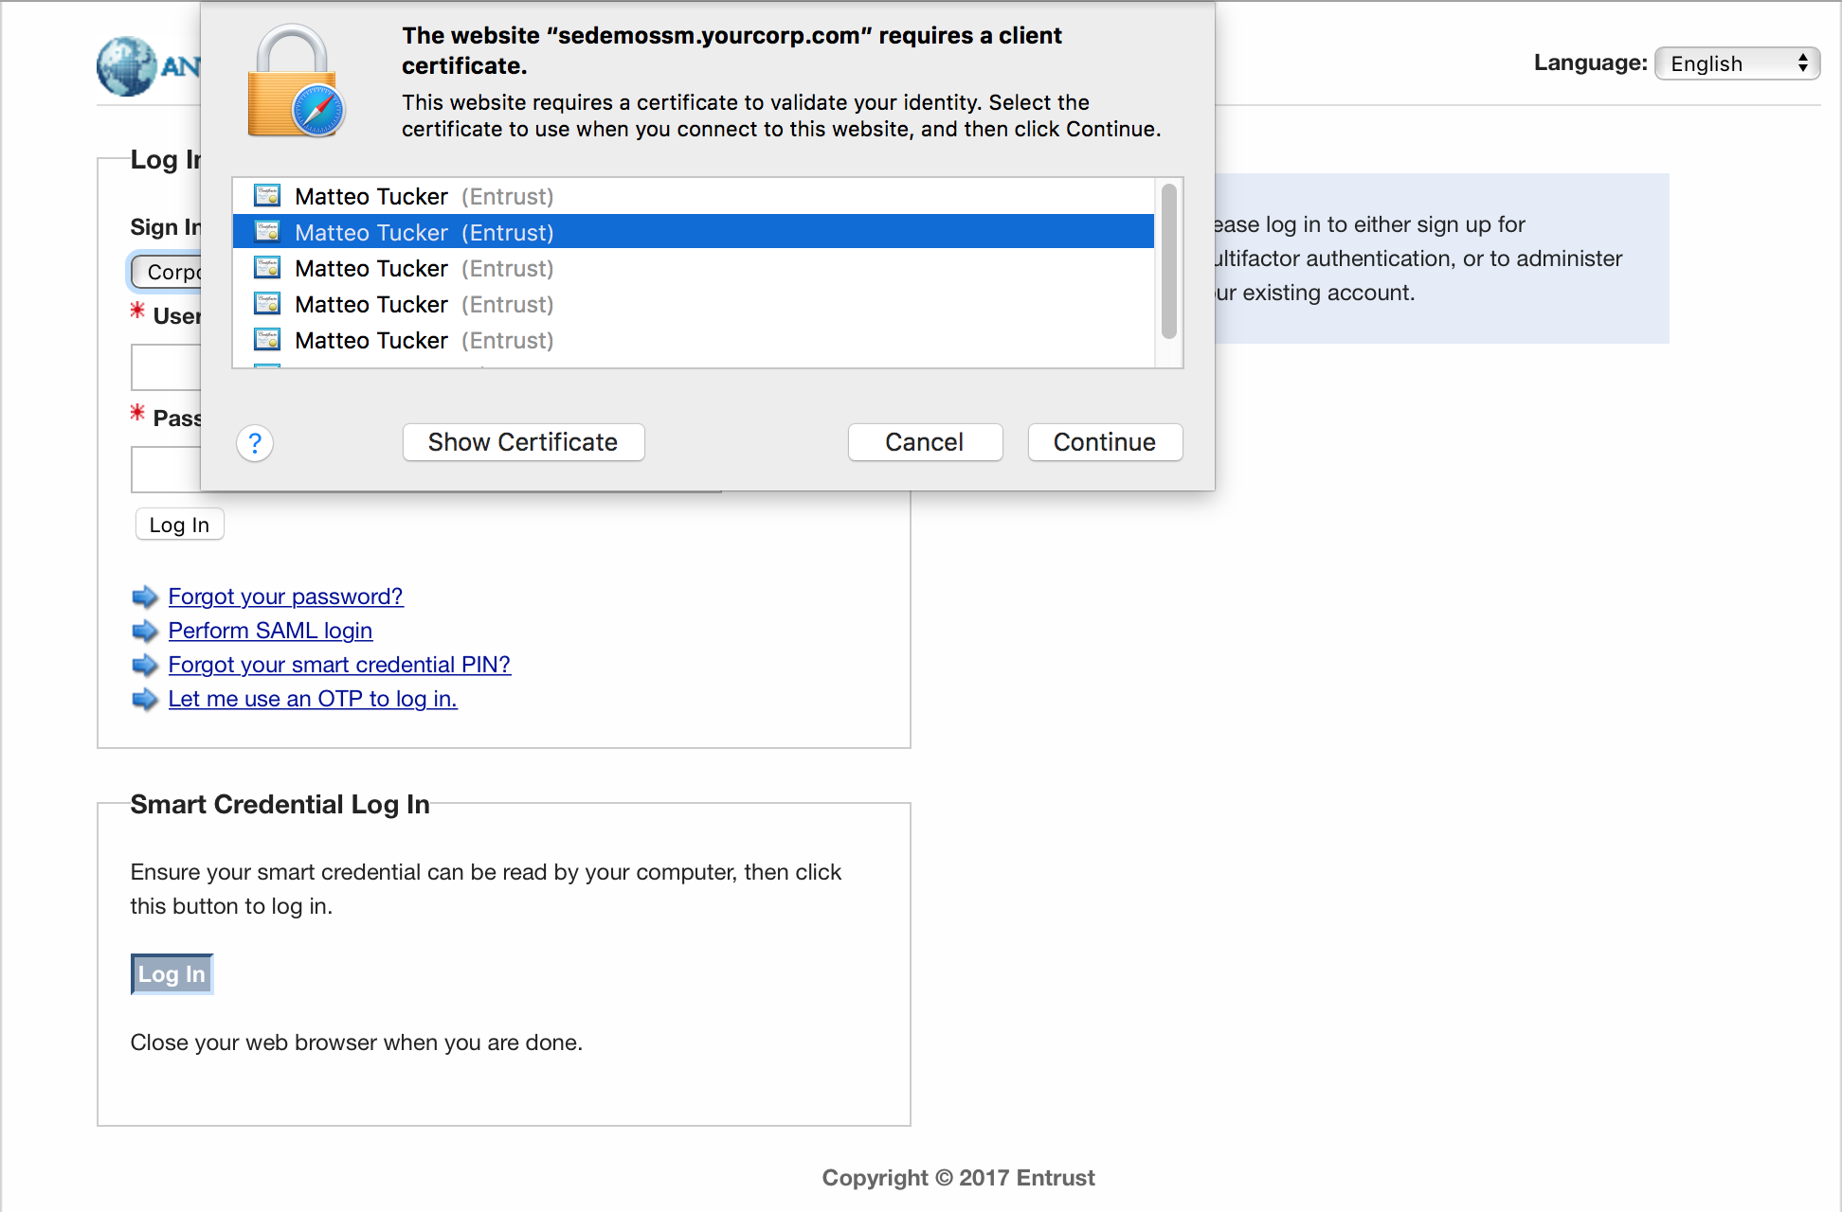Click the User name input field
Image resolution: width=1842 pixels, height=1212 pixels.
166,367
